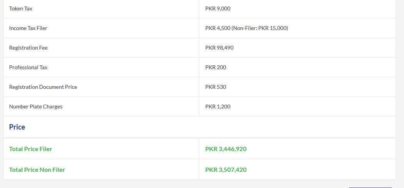Click the dark button below the table
The height and width of the screenshot is (188, 404).
(x=370, y=188)
